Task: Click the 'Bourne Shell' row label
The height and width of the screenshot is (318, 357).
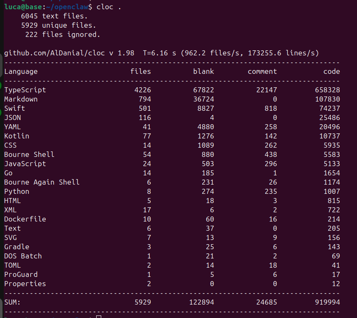Action: [x=29, y=154]
